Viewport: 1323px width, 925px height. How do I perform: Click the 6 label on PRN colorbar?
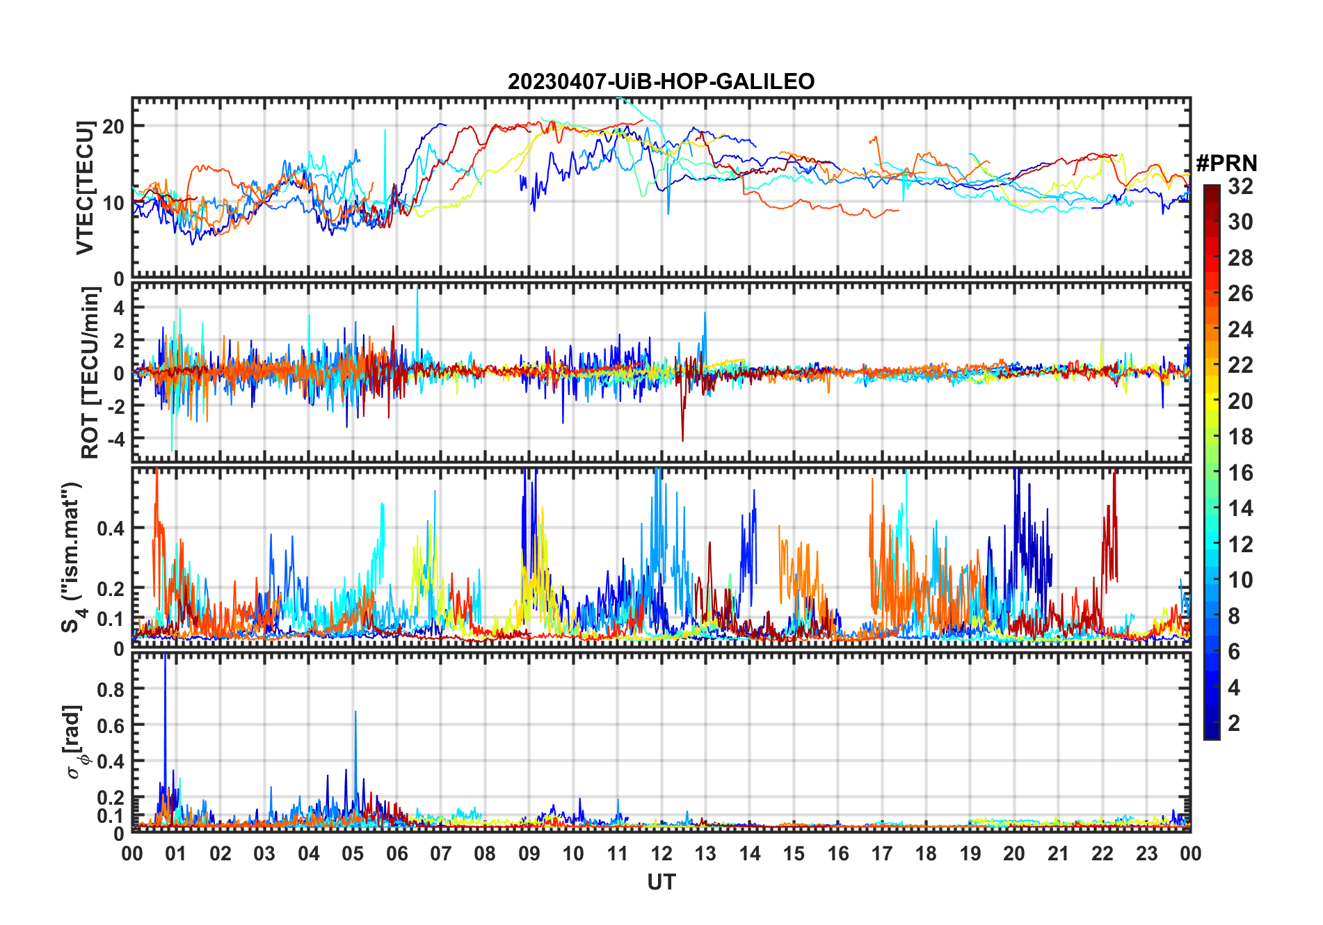[1234, 652]
